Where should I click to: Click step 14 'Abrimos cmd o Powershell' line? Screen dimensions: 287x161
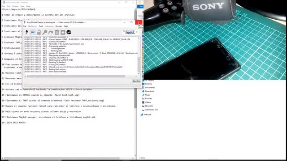[x=47, y=89]
